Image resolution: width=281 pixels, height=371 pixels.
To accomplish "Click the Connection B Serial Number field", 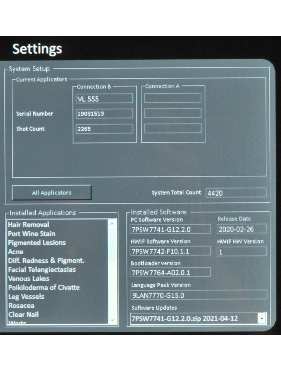I will (x=104, y=114).
